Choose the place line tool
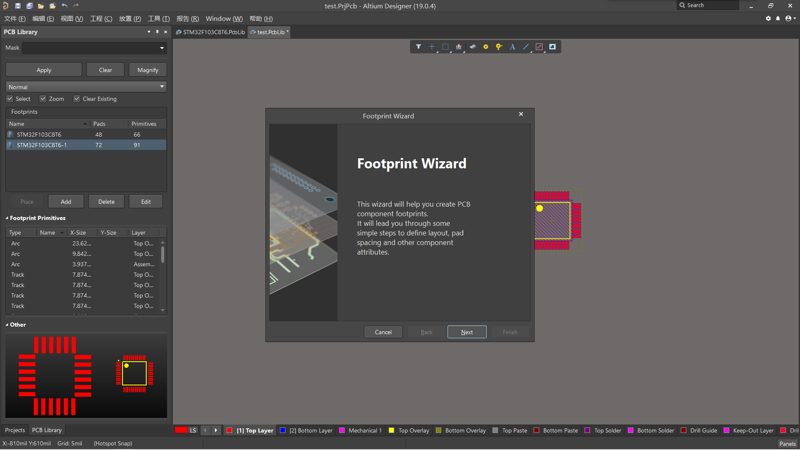The width and height of the screenshot is (800, 450). click(x=525, y=47)
